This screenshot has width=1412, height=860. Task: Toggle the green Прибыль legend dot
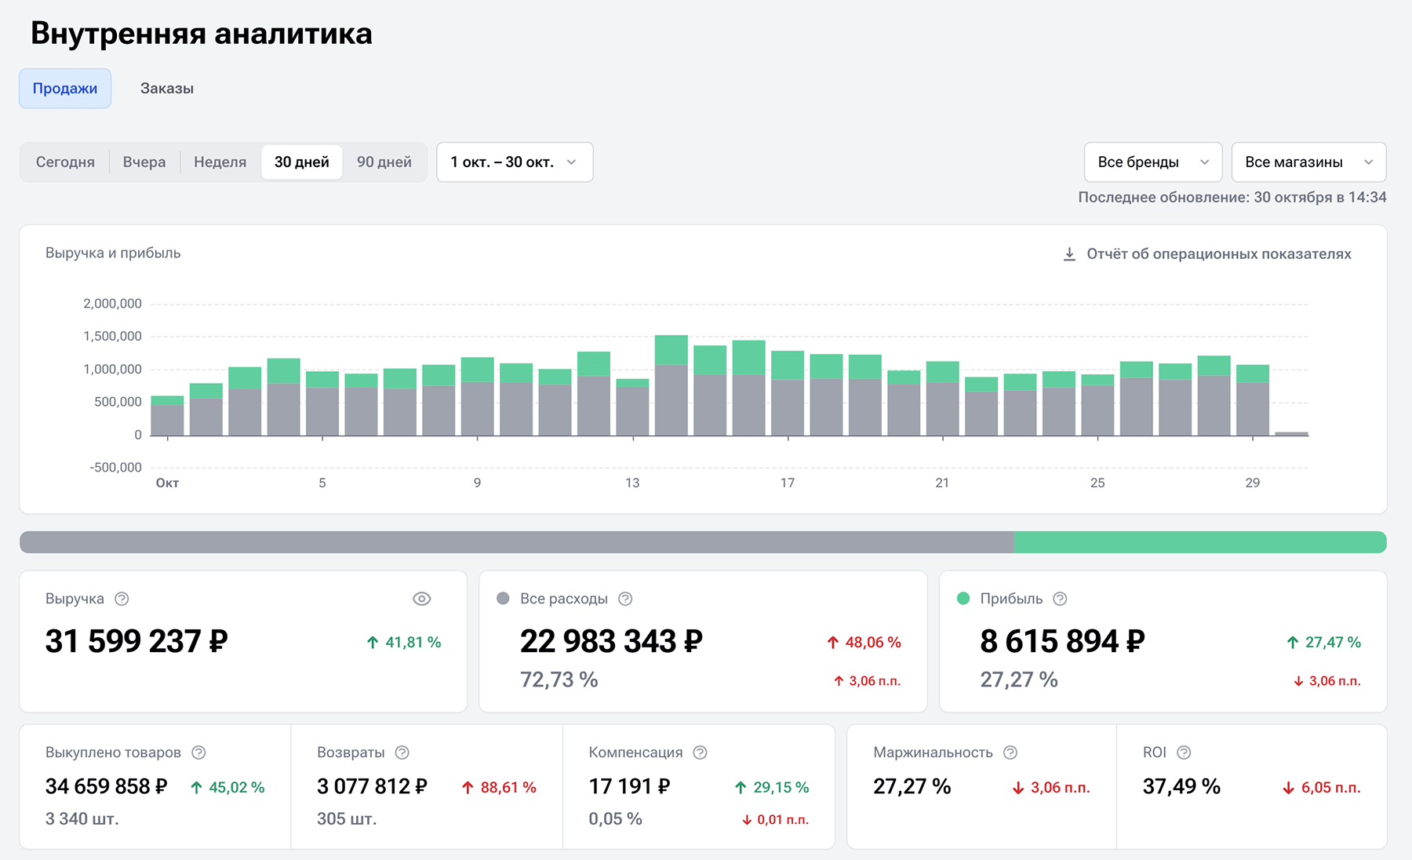click(963, 599)
